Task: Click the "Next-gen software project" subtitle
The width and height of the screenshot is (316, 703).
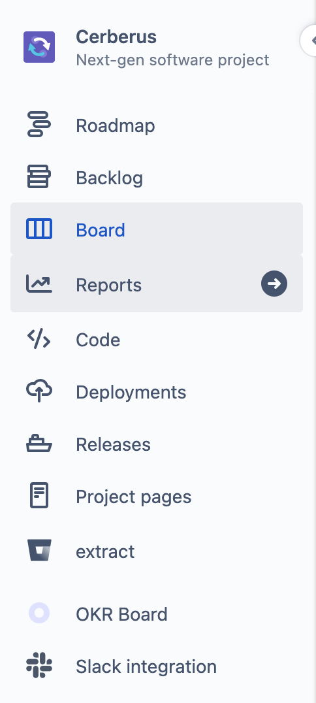Action: coord(172,59)
